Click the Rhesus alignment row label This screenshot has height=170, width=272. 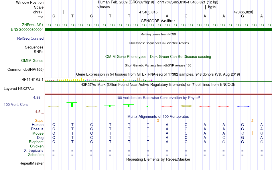click(x=37, y=129)
